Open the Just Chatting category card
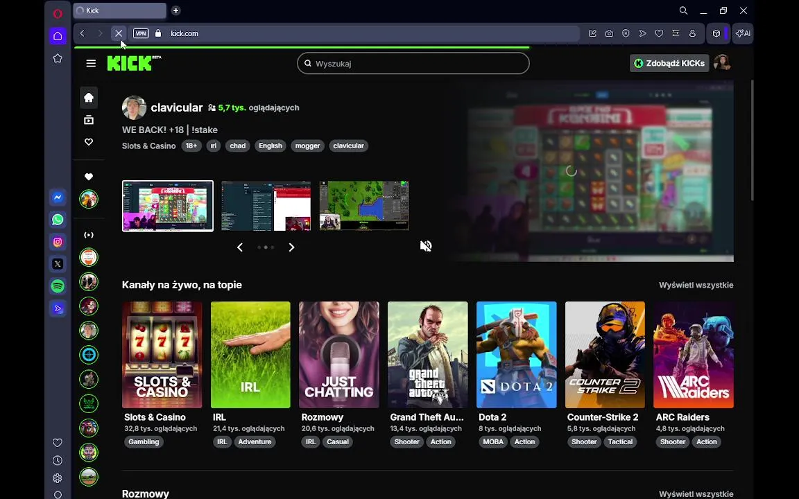799x499 pixels. pos(339,355)
